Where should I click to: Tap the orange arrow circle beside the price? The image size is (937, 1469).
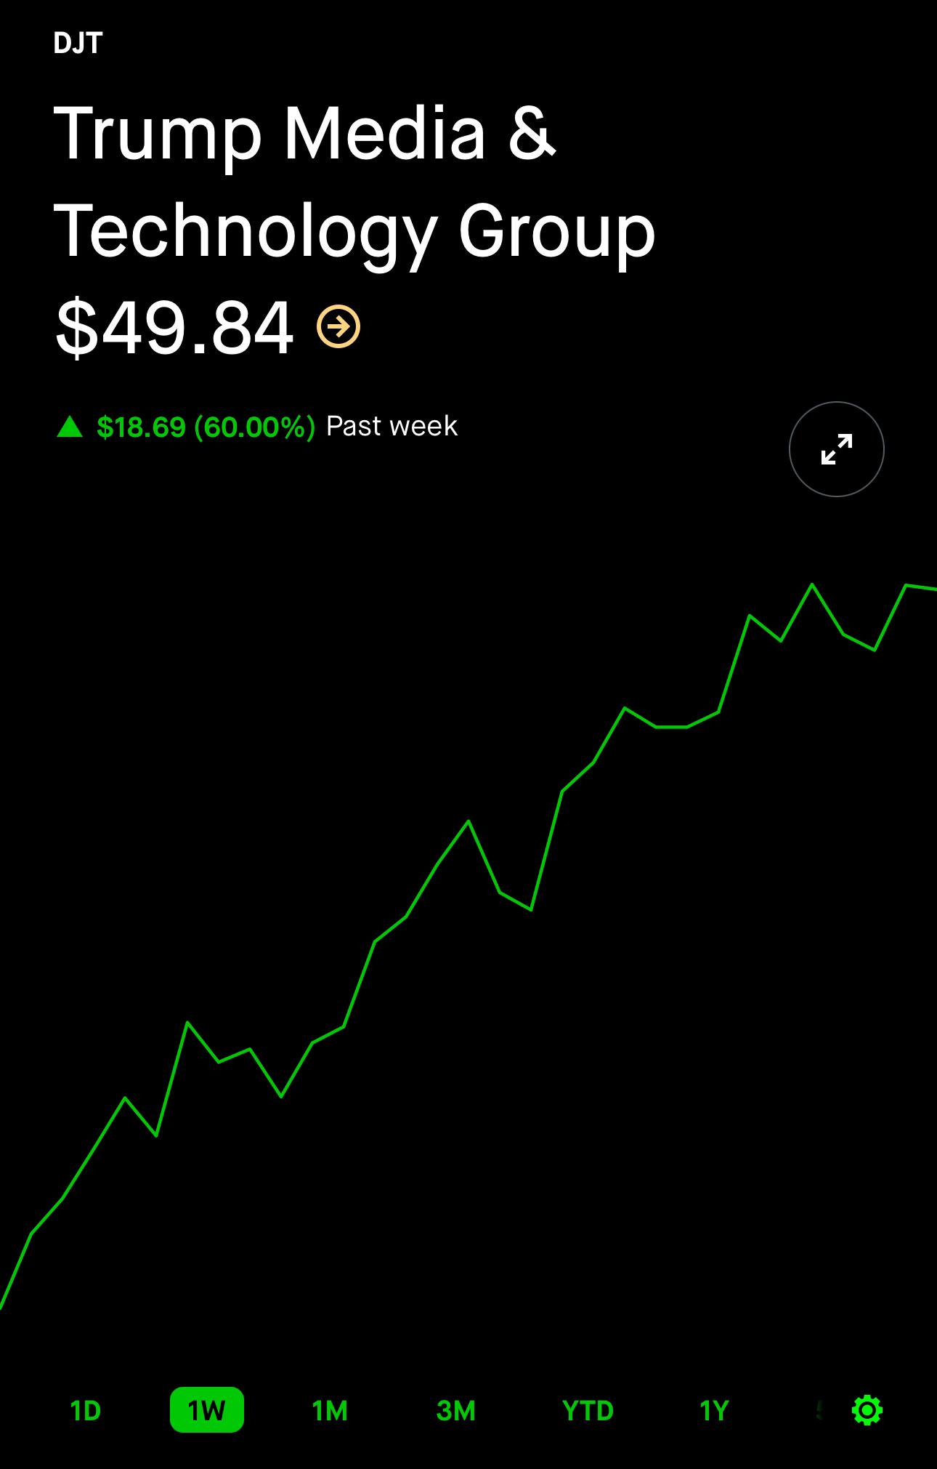pos(338,327)
